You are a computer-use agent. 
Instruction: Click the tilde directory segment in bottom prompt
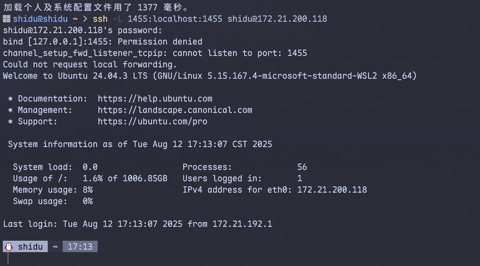55,246
